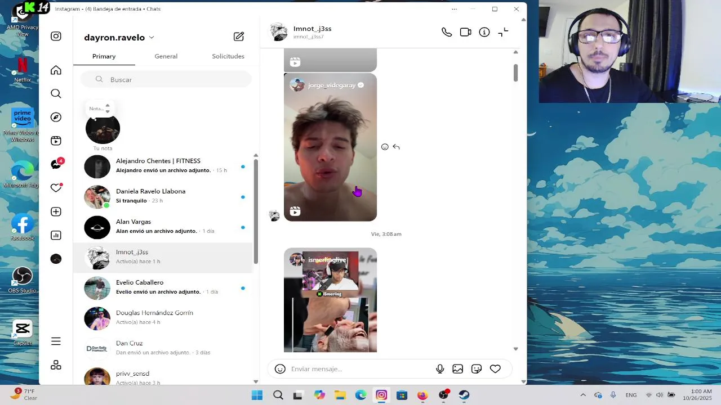Screen dimensions: 721x405
Task: Open lmnot_.j3ss profile from chat header
Action: point(313,32)
